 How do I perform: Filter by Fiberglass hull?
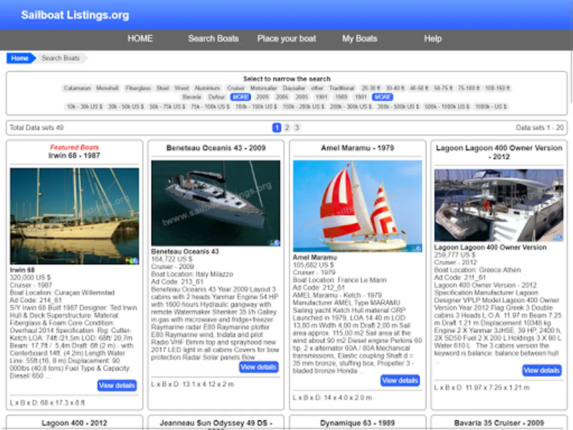(138, 88)
